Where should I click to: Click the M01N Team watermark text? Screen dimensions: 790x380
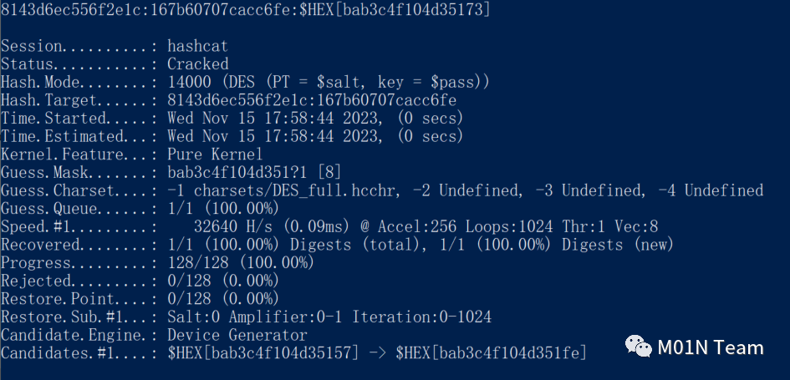tap(711, 347)
